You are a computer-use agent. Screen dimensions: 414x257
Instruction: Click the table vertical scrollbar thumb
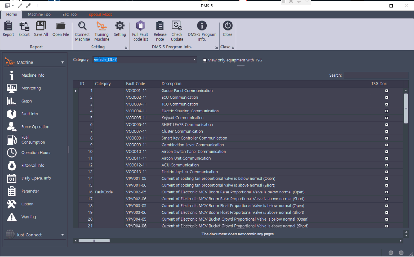pyautogui.click(x=406, y=108)
